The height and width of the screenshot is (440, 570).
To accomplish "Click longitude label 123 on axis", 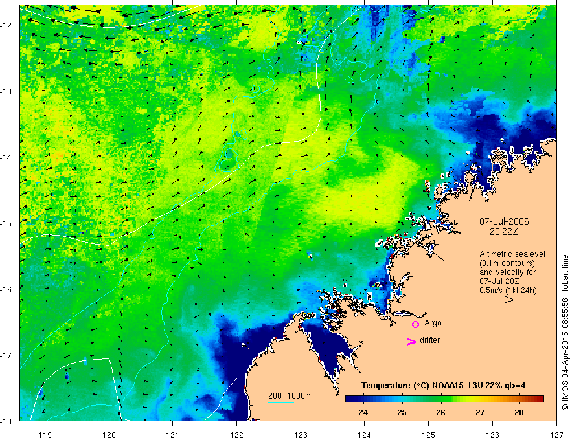I will pyautogui.click(x=301, y=435).
